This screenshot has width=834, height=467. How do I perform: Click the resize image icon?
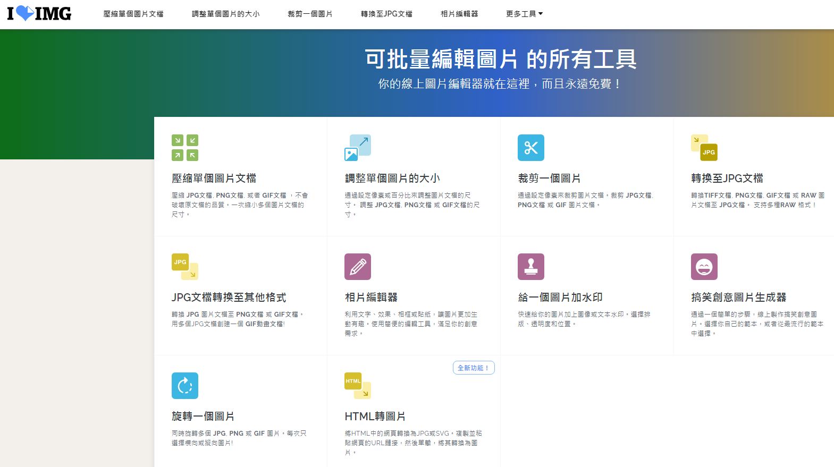click(x=358, y=148)
